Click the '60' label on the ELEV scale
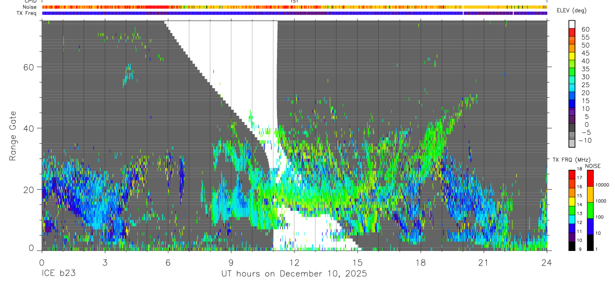615x284 pixels. click(584, 29)
